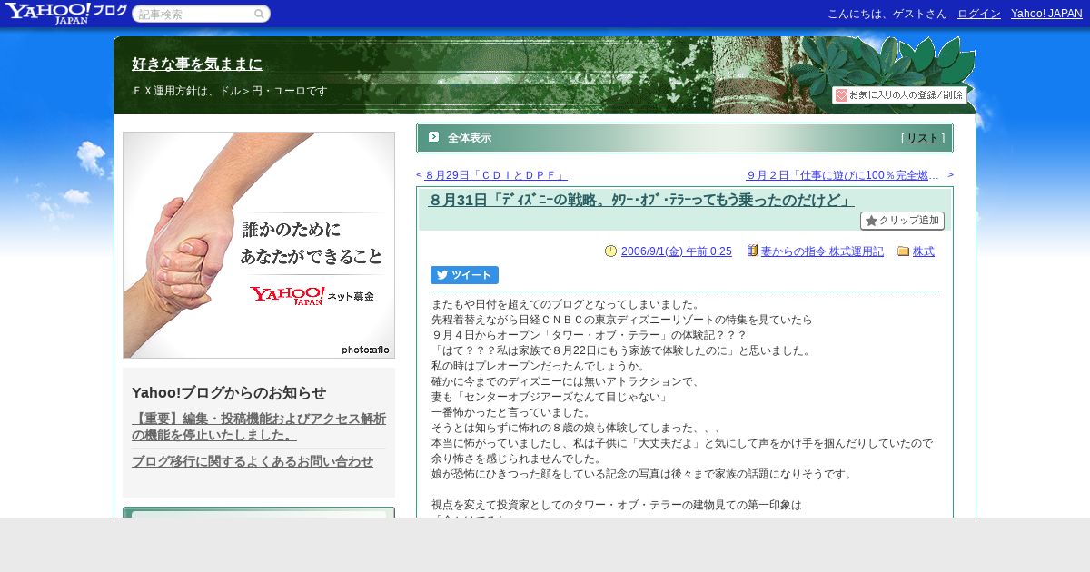The image size is (1090, 572).
Task: Open 【重要】編集・投稿機能 停止 notice link
Action: 259,427
